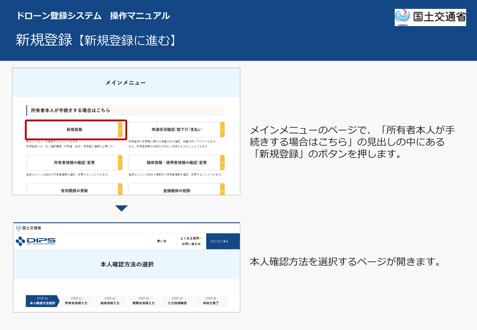Screen dimensions: 477x330
Task: Open 申請状況確認/取下げ/支払い button
Action: (x=177, y=129)
